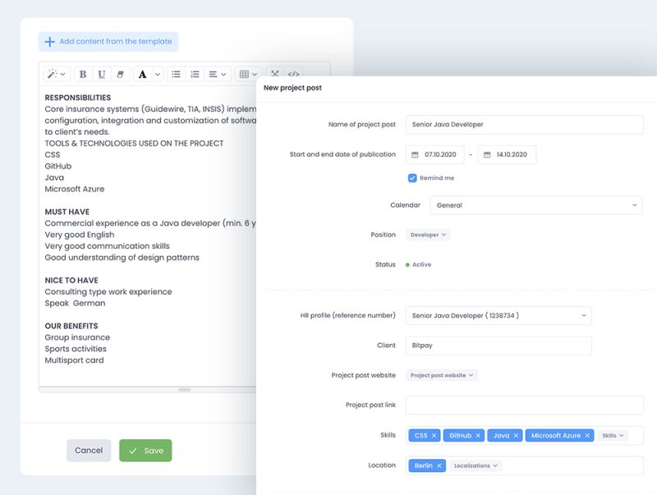Uncheck the Remind me checkbox
Image resolution: width=657 pixels, height=495 pixels.
coord(412,177)
